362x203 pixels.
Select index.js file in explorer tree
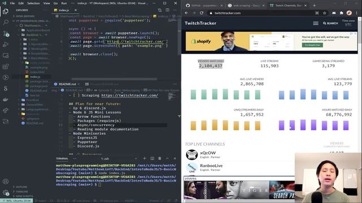(x=35, y=77)
